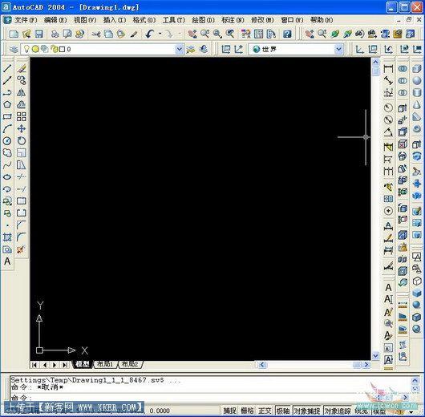
Task: Open the Redo history dropdown arrow
Action: [179, 34]
